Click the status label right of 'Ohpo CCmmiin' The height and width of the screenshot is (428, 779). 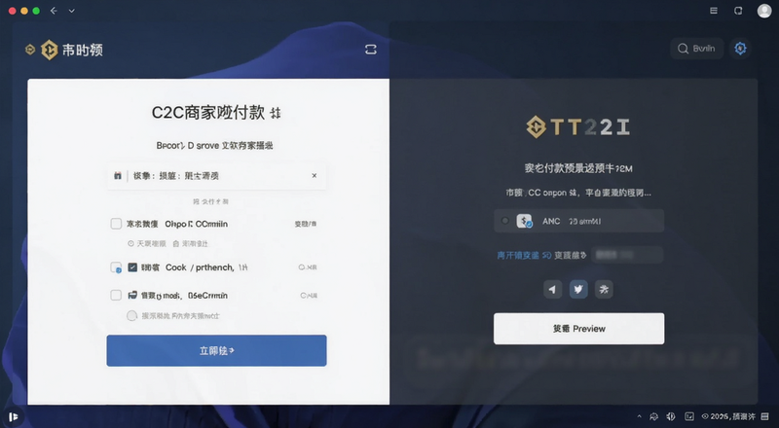coord(306,224)
